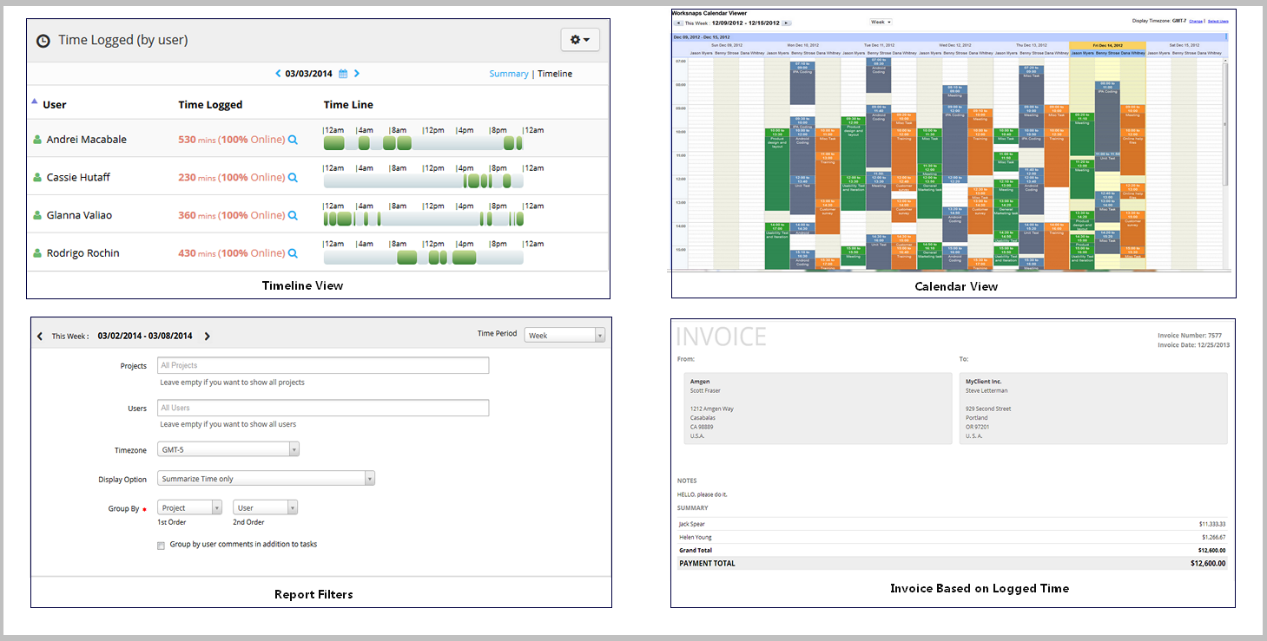Advance to next week in Report Filters
Image resolution: width=1267 pixels, height=641 pixels.
click(x=207, y=337)
